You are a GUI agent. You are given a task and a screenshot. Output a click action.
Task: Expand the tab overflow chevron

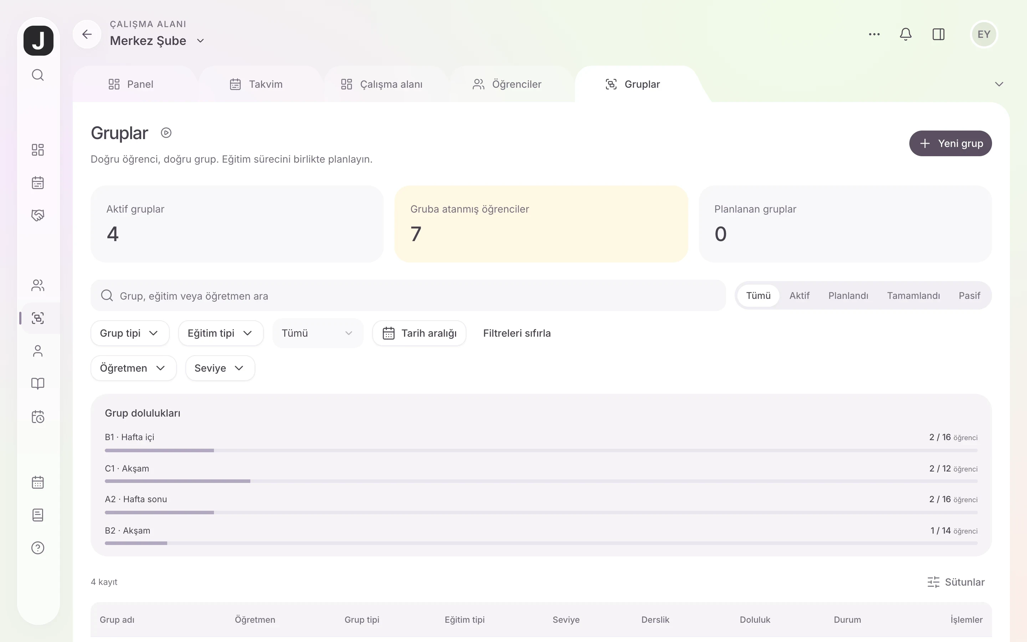(999, 84)
